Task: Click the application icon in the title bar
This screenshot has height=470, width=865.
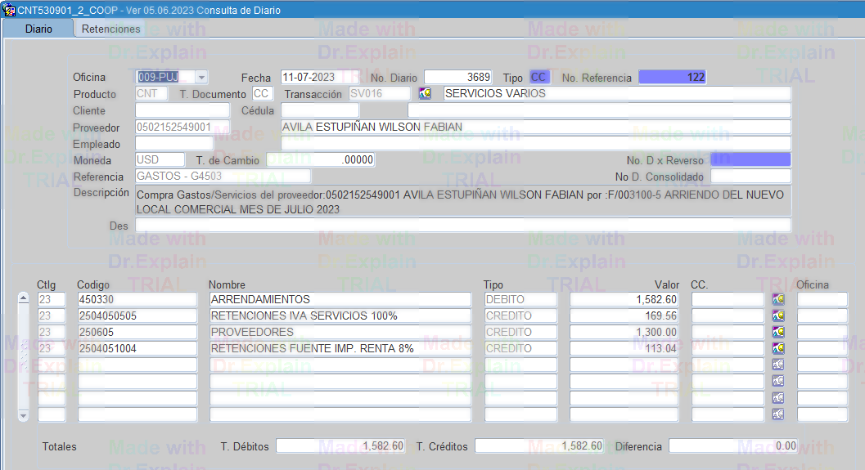Action: pos(9,11)
